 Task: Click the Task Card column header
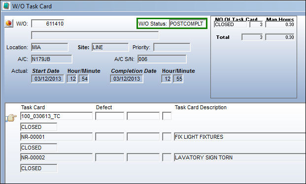(x=33, y=107)
